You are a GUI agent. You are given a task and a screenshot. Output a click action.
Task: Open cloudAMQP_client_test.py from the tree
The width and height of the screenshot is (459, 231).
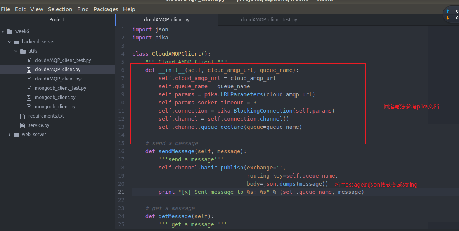(x=63, y=60)
